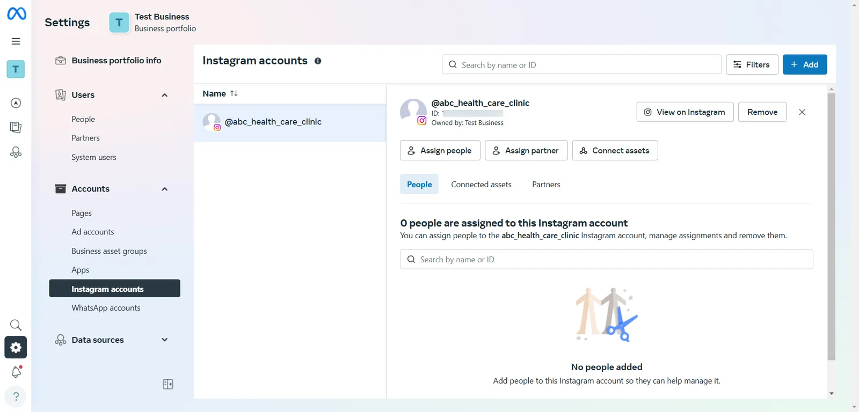The image size is (859, 412).
Task: Select the T business avatar in left rail
Action: tap(16, 69)
